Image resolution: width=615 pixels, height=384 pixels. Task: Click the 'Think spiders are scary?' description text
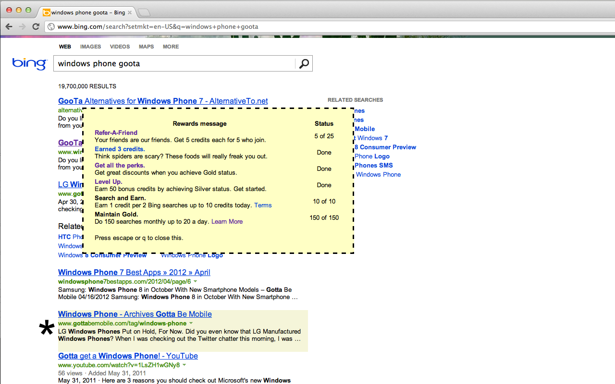182,156
